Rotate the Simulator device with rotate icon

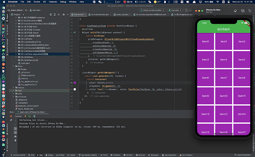pos(250,11)
